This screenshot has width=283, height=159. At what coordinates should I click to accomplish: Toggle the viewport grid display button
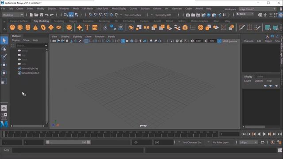coord(87,41)
